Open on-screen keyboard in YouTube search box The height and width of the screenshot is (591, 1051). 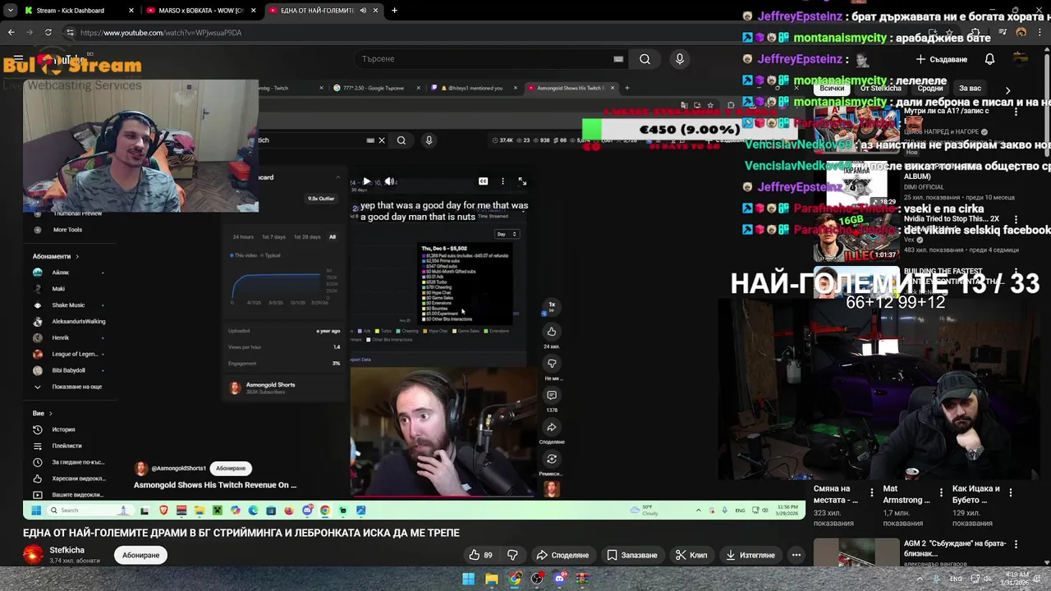pos(618,59)
